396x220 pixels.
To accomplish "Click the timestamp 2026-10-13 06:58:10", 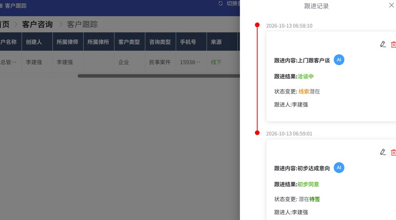I will 289,26.
